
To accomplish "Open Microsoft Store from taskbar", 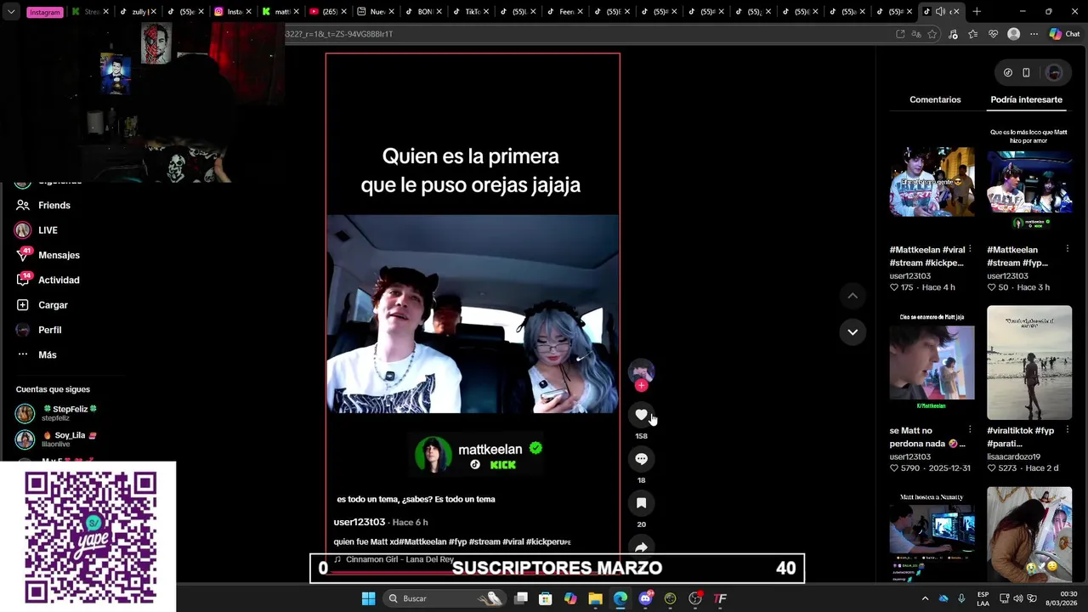I will point(546,598).
